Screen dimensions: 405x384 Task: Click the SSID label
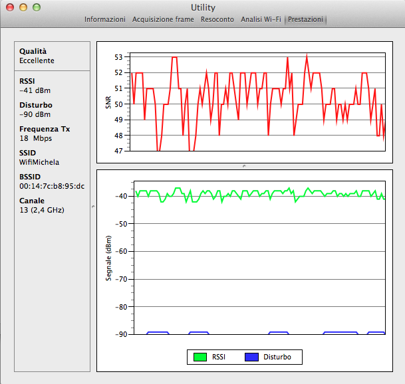28,153
